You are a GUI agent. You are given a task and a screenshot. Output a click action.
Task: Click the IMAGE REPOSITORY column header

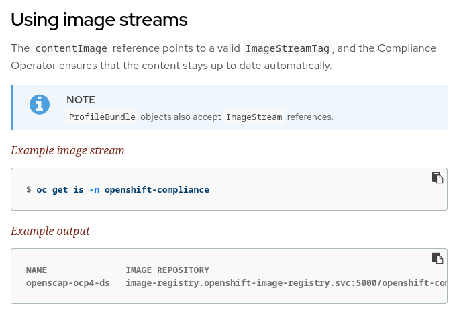tap(167, 270)
